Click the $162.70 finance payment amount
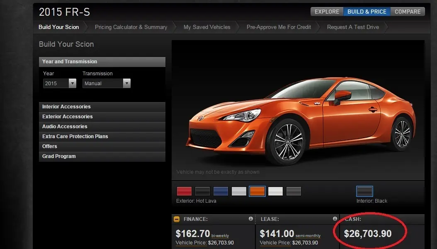The height and width of the screenshot is (249, 437). pos(193,233)
